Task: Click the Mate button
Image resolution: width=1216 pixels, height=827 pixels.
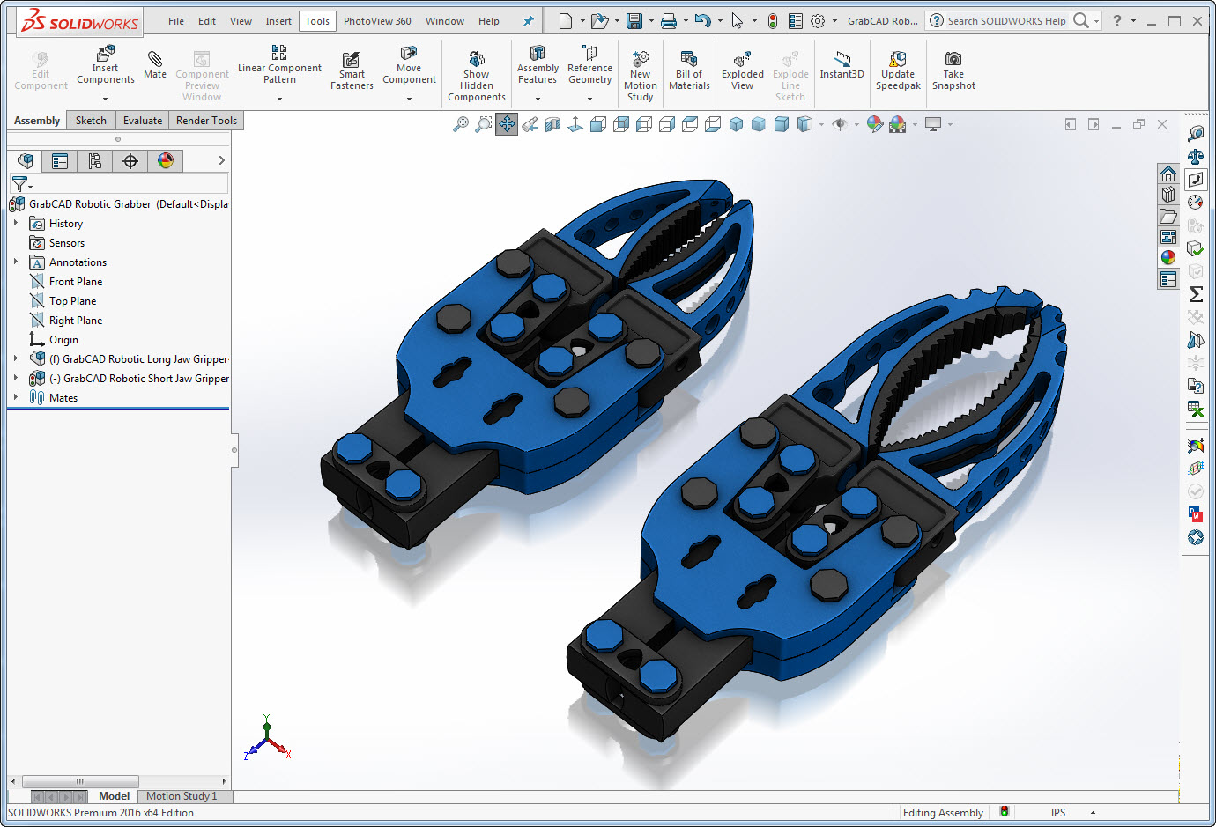Action: [155, 66]
